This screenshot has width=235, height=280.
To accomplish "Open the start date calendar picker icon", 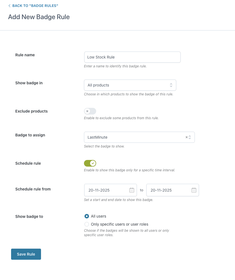I will 132,190.
